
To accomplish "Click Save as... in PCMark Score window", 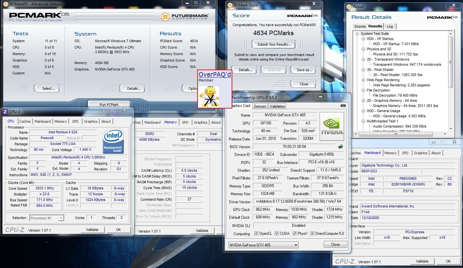I will (x=304, y=70).
